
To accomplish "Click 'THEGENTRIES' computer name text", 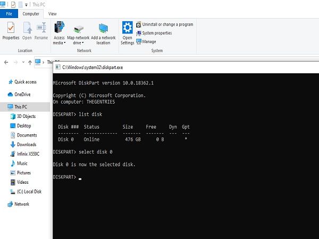I will 100,102.
